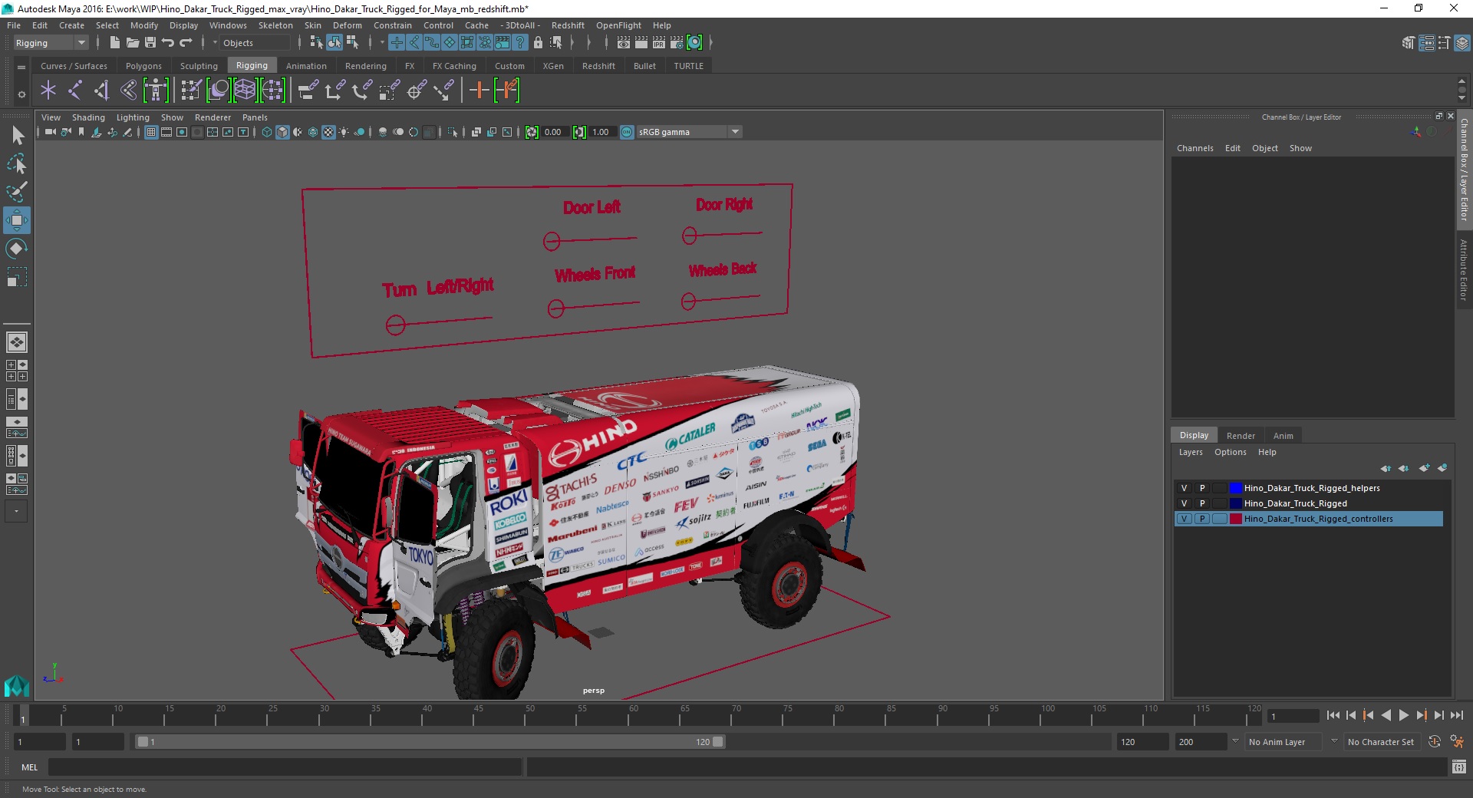Viewport: 1473px width, 798px height.
Task: Open the Redshift menu in menu bar
Action: [568, 25]
